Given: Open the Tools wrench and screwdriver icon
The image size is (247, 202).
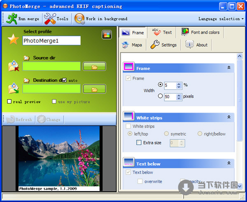Looking at the screenshot, I should click(x=50, y=19).
